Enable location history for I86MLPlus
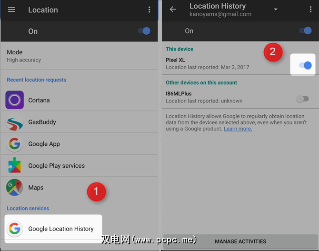The width and height of the screenshot is (319, 251). [302, 99]
